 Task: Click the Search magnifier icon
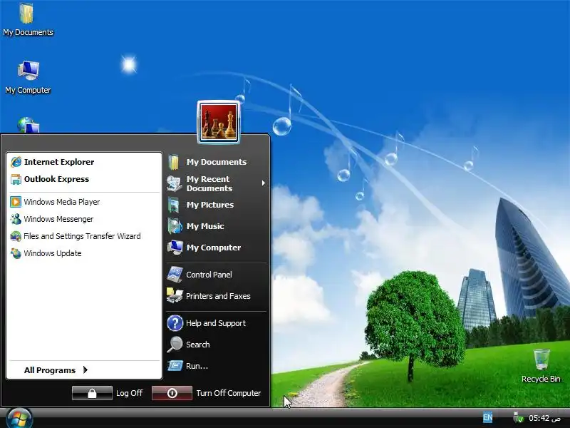(175, 345)
